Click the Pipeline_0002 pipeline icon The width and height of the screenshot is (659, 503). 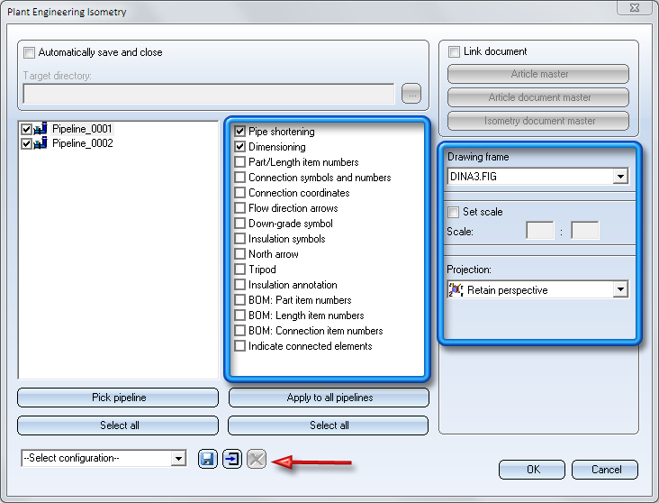[x=41, y=143]
